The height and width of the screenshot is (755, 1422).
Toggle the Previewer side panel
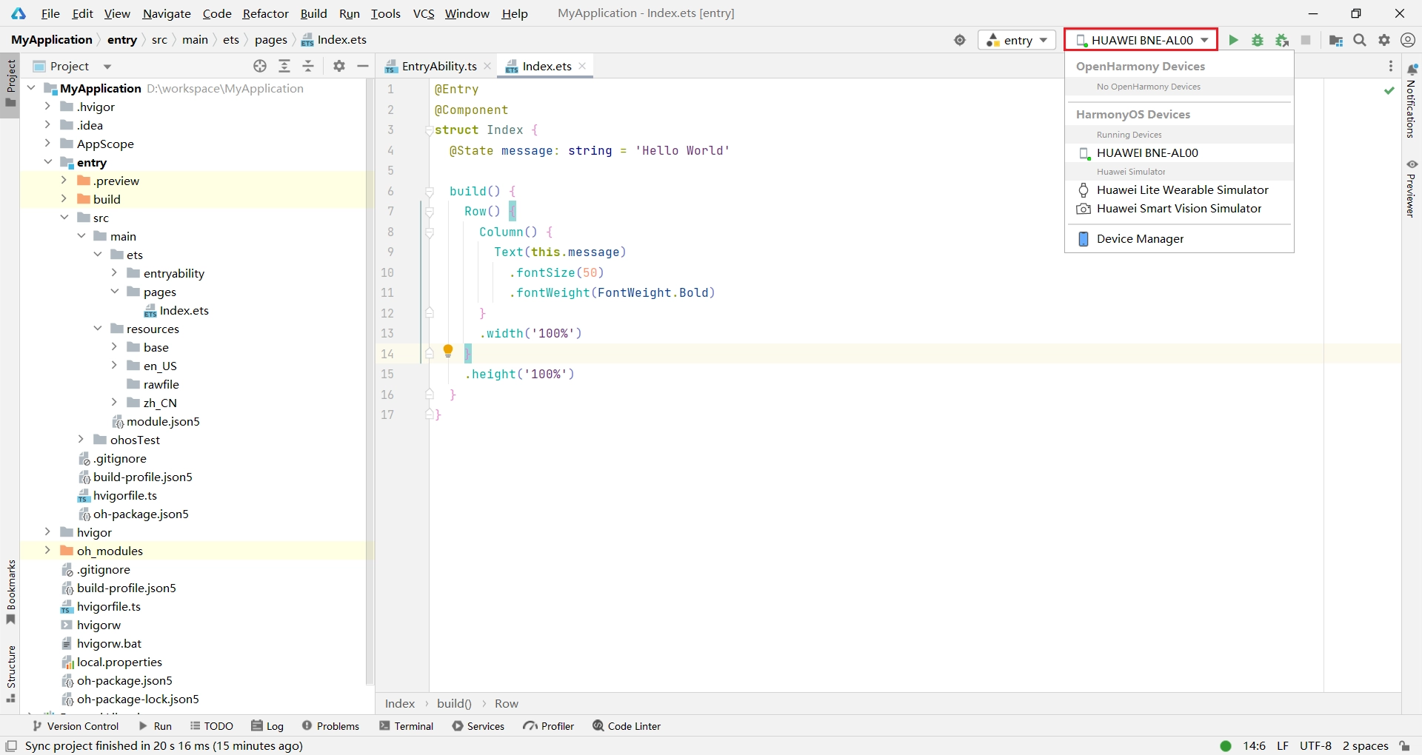tap(1412, 188)
